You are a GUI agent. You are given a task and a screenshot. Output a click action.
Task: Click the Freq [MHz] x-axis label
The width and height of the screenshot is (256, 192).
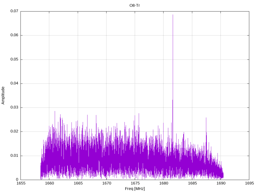pyautogui.click(x=135, y=189)
